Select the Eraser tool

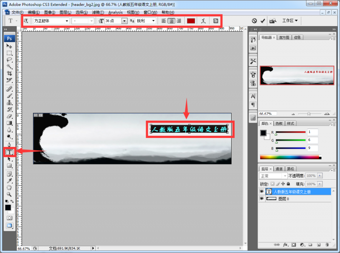pos(9,116)
